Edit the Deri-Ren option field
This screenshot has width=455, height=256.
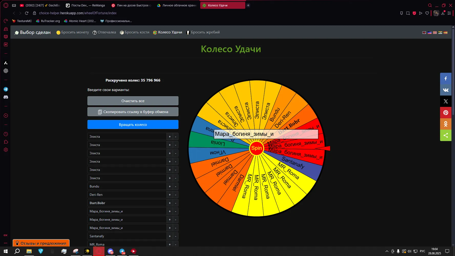coord(127,195)
